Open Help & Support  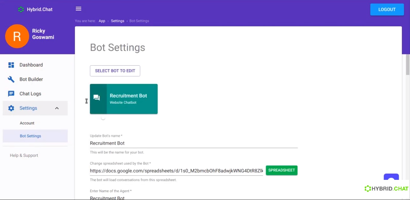point(24,155)
